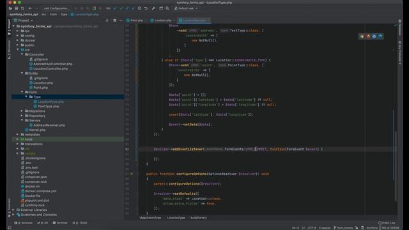
Task: Open the Structure side panel tab
Action: [x=9, y=50]
